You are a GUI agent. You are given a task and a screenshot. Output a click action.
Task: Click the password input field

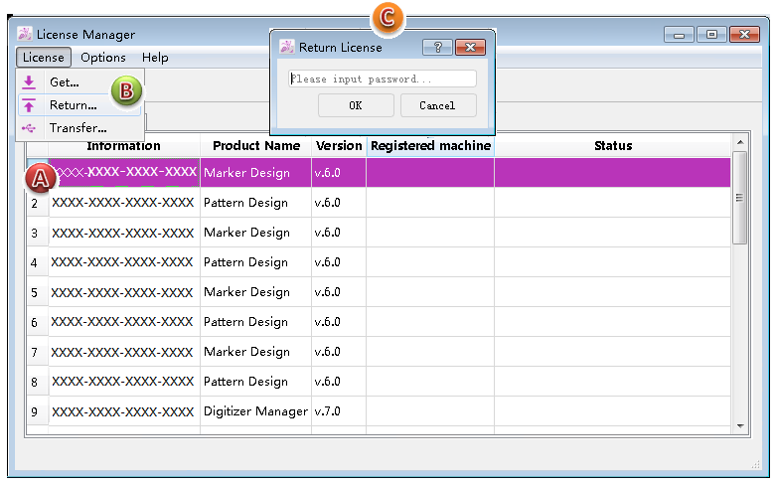click(x=383, y=79)
